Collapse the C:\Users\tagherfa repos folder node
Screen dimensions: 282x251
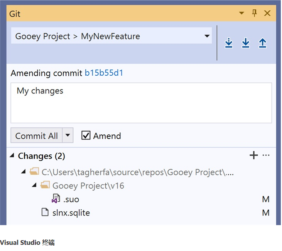point(24,171)
